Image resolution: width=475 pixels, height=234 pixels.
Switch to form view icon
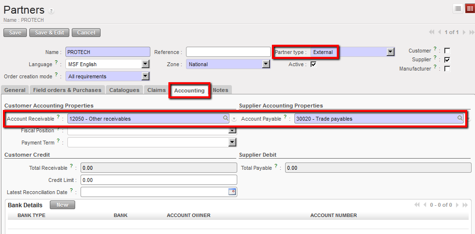(x=469, y=8)
